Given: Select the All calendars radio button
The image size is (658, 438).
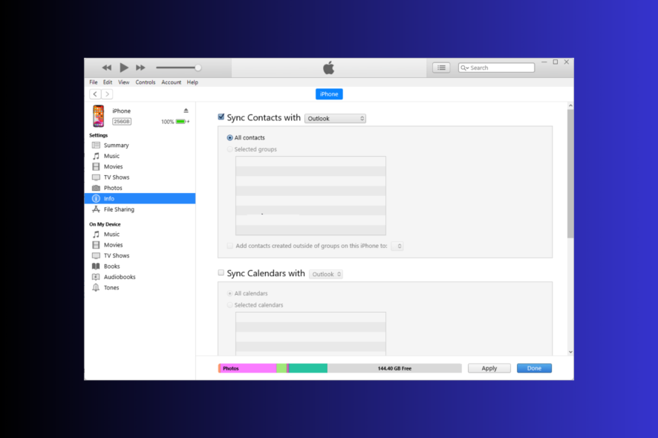Looking at the screenshot, I should coord(230,293).
